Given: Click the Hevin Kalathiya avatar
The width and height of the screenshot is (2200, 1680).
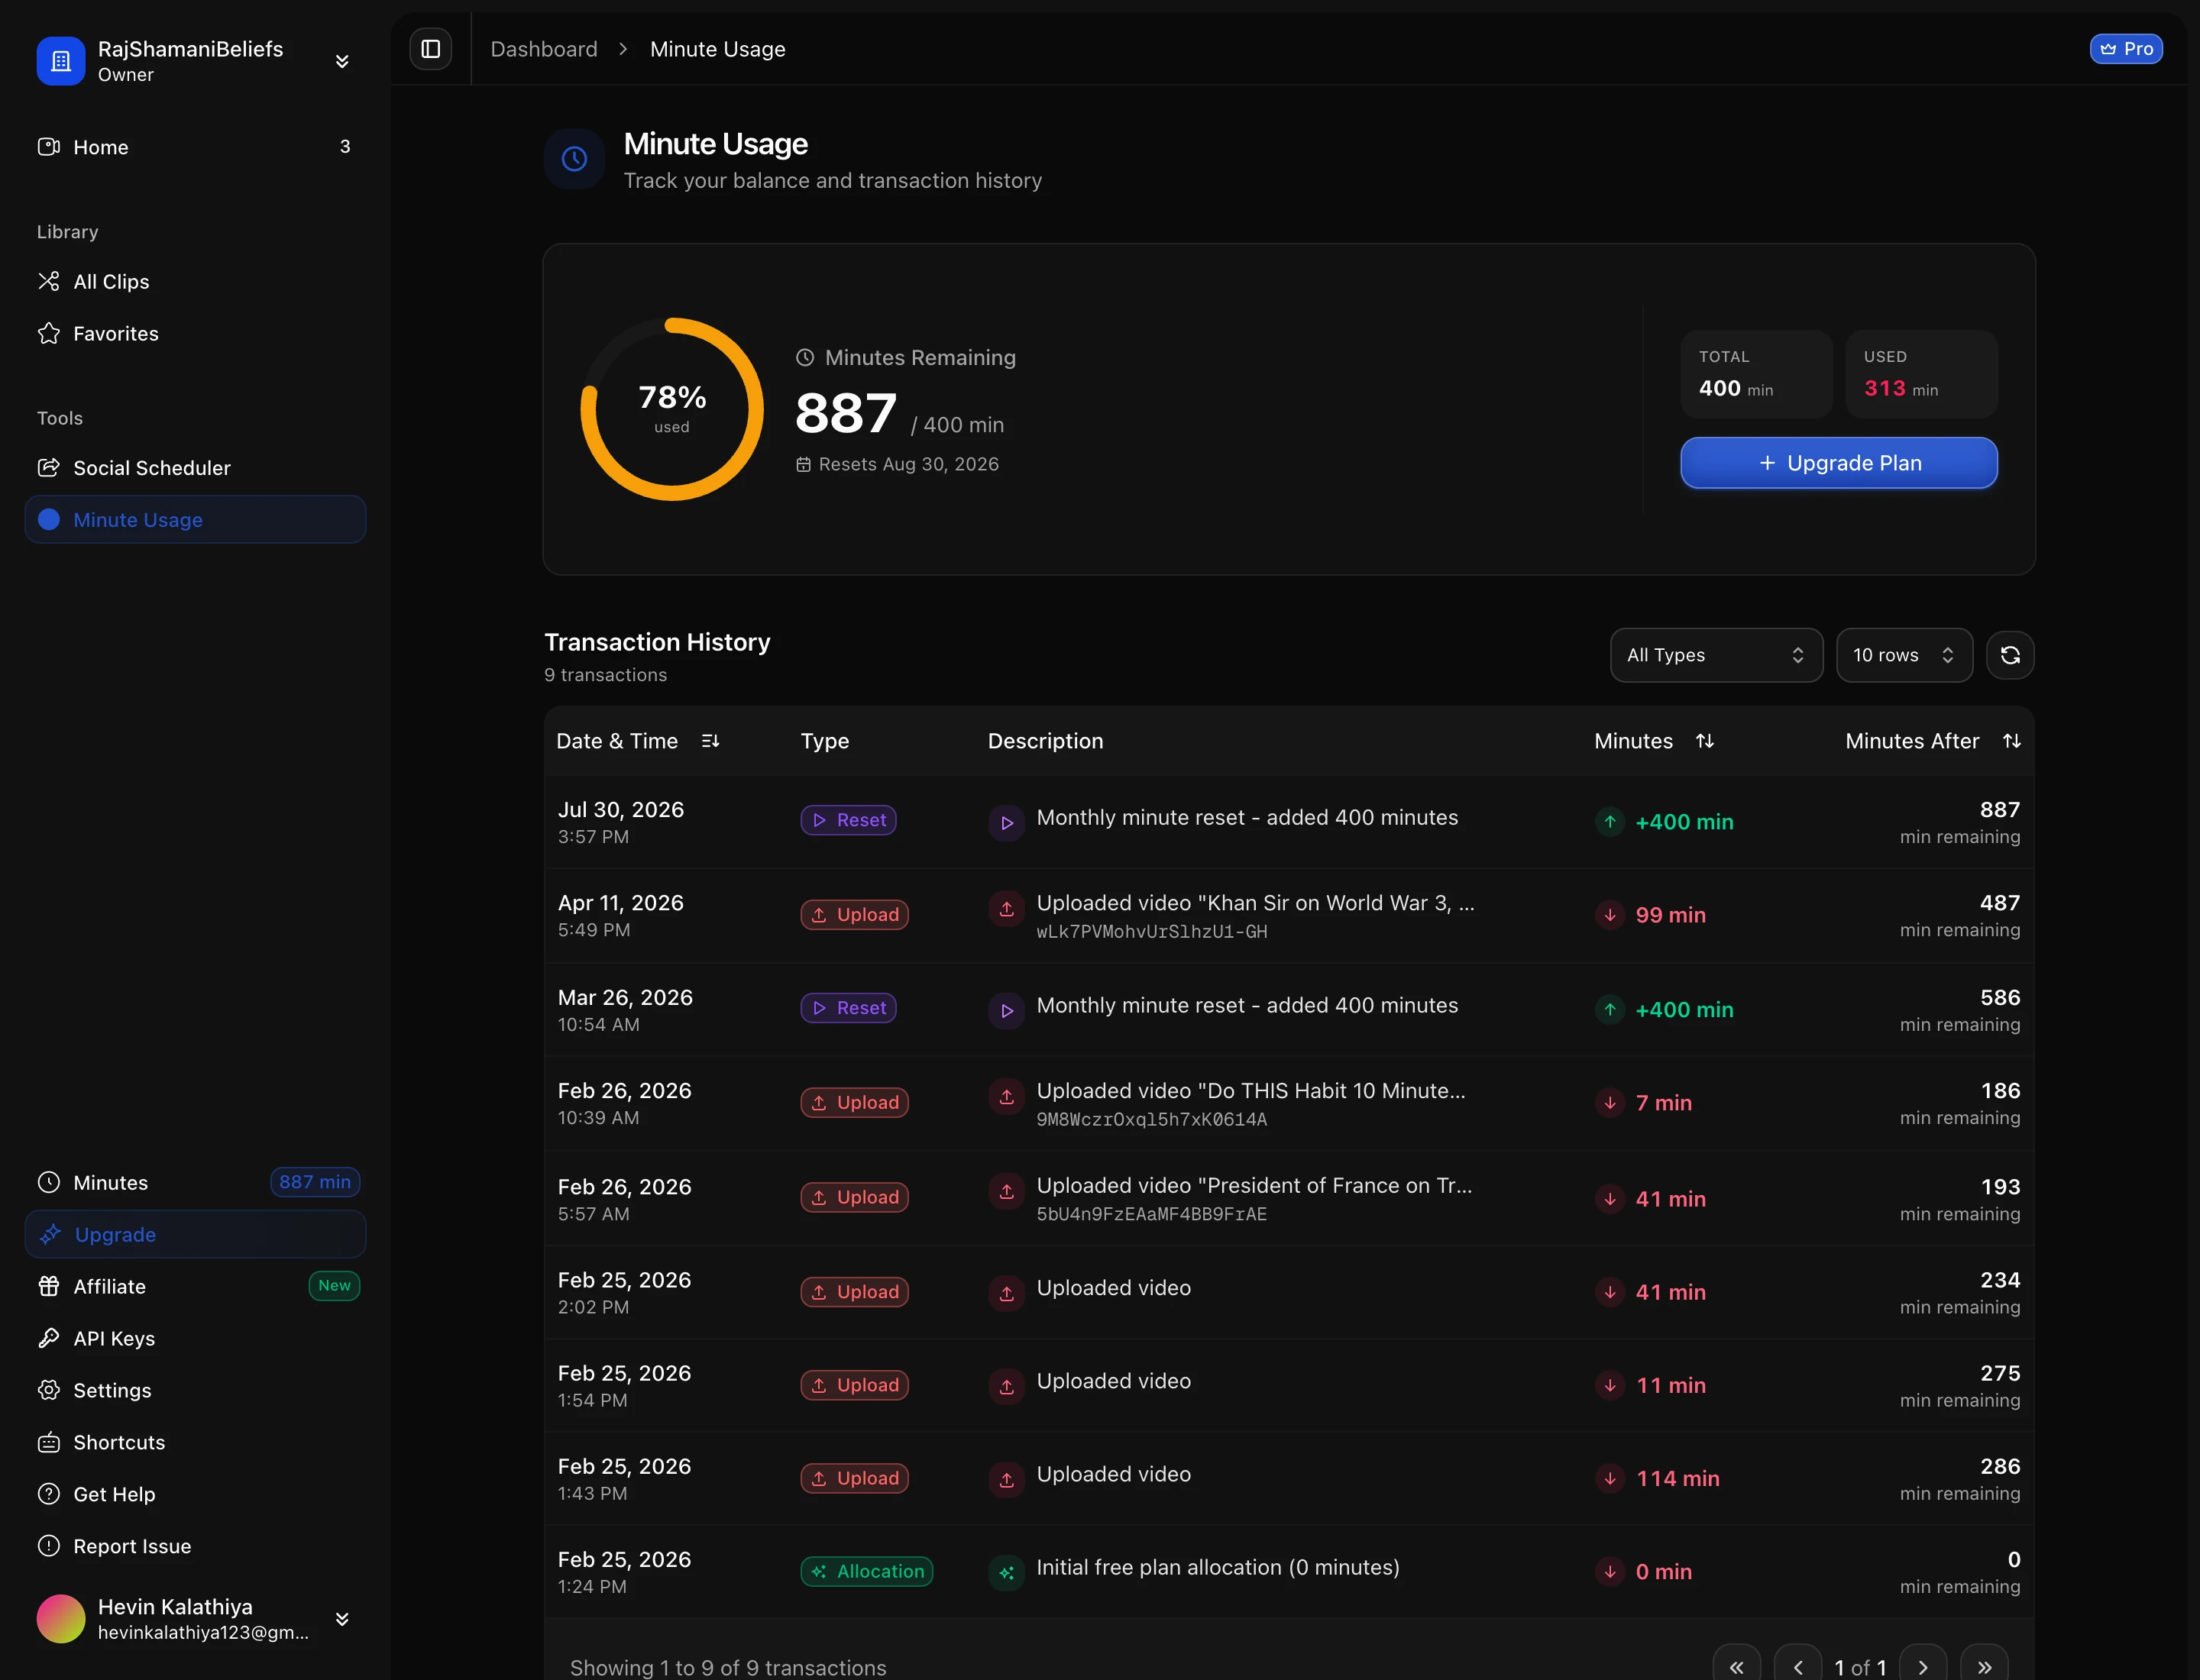Looking at the screenshot, I should click(x=61, y=1619).
